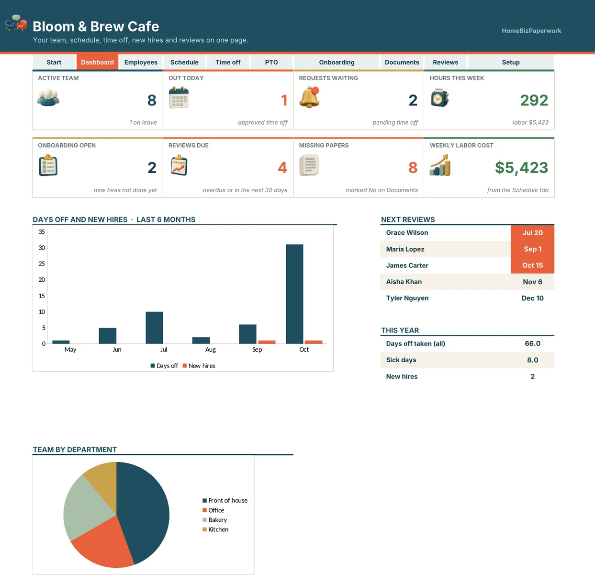This screenshot has height=575, width=595.
Task: Open the Start tab
Action: tap(54, 62)
